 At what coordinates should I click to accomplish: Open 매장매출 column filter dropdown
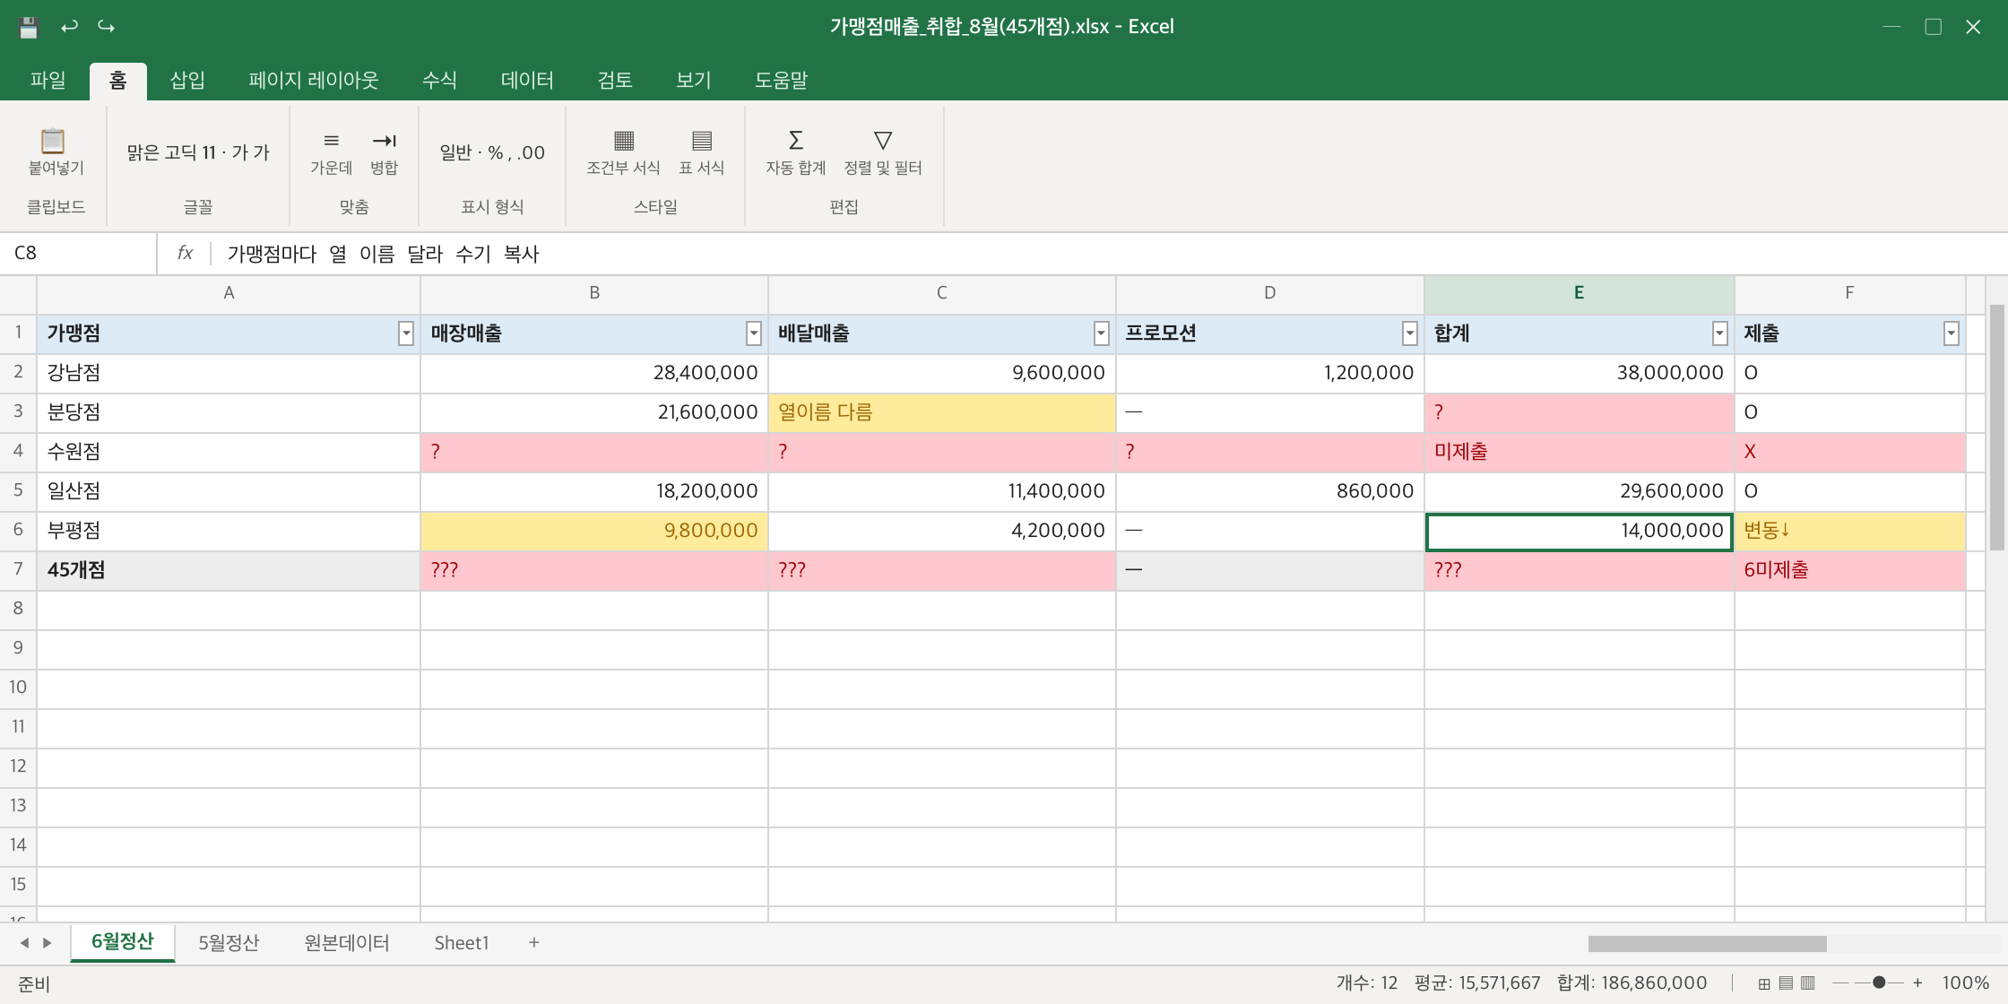754,334
